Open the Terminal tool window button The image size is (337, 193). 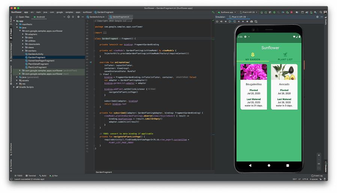(31, 176)
